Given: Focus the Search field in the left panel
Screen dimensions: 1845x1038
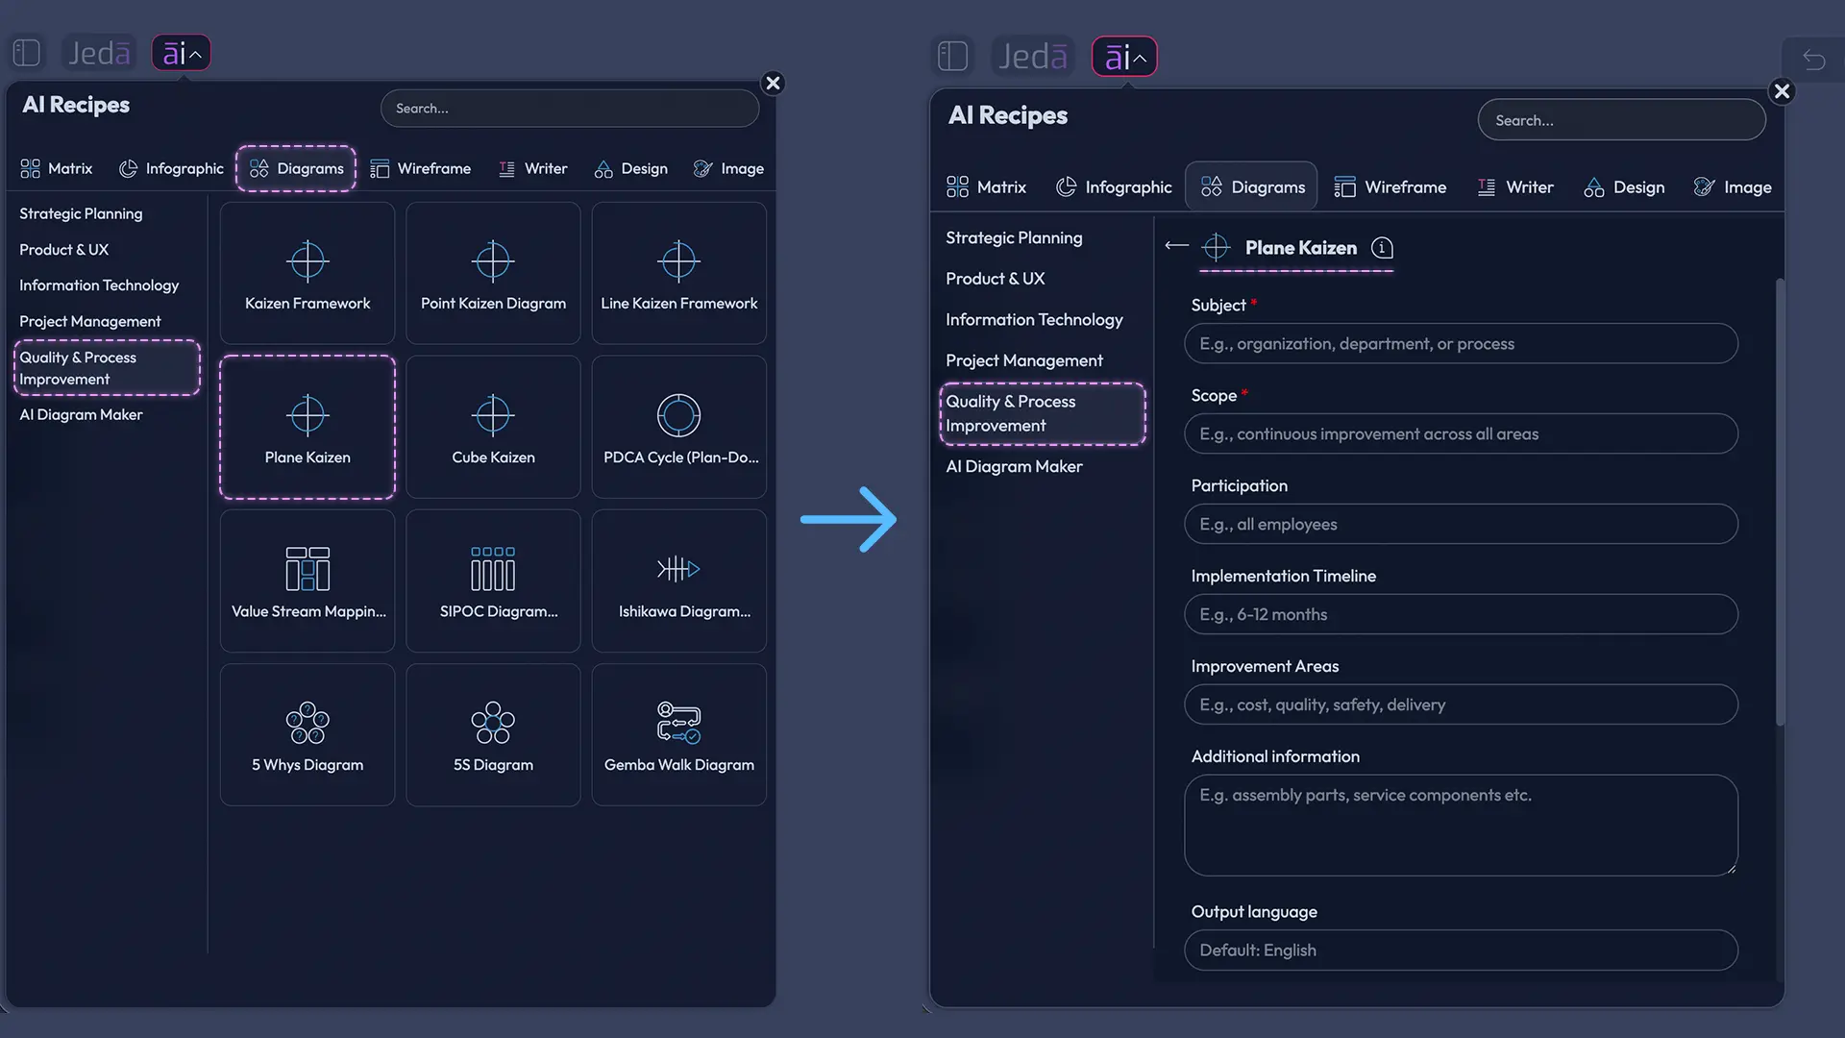Looking at the screenshot, I should 570,109.
